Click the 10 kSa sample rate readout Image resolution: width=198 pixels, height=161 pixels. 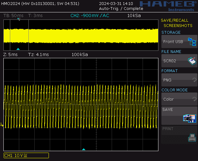point(134,16)
